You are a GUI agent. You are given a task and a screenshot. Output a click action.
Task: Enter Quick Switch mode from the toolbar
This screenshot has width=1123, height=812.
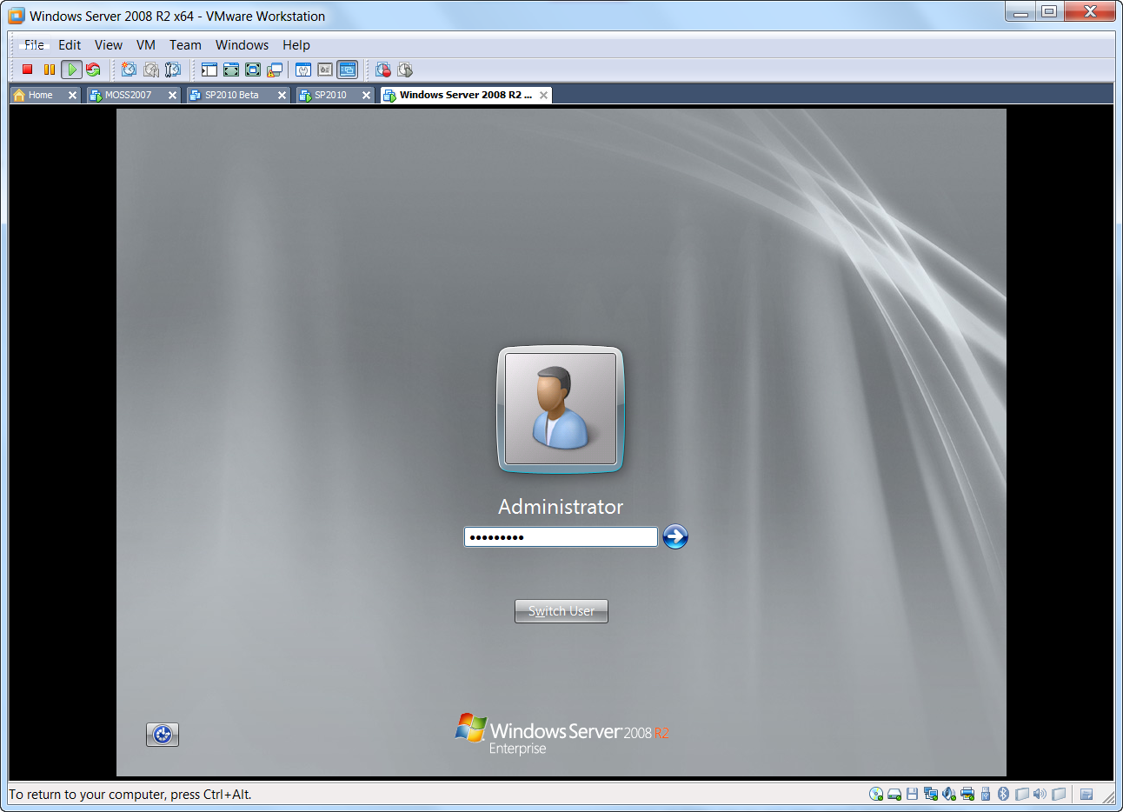(x=231, y=70)
